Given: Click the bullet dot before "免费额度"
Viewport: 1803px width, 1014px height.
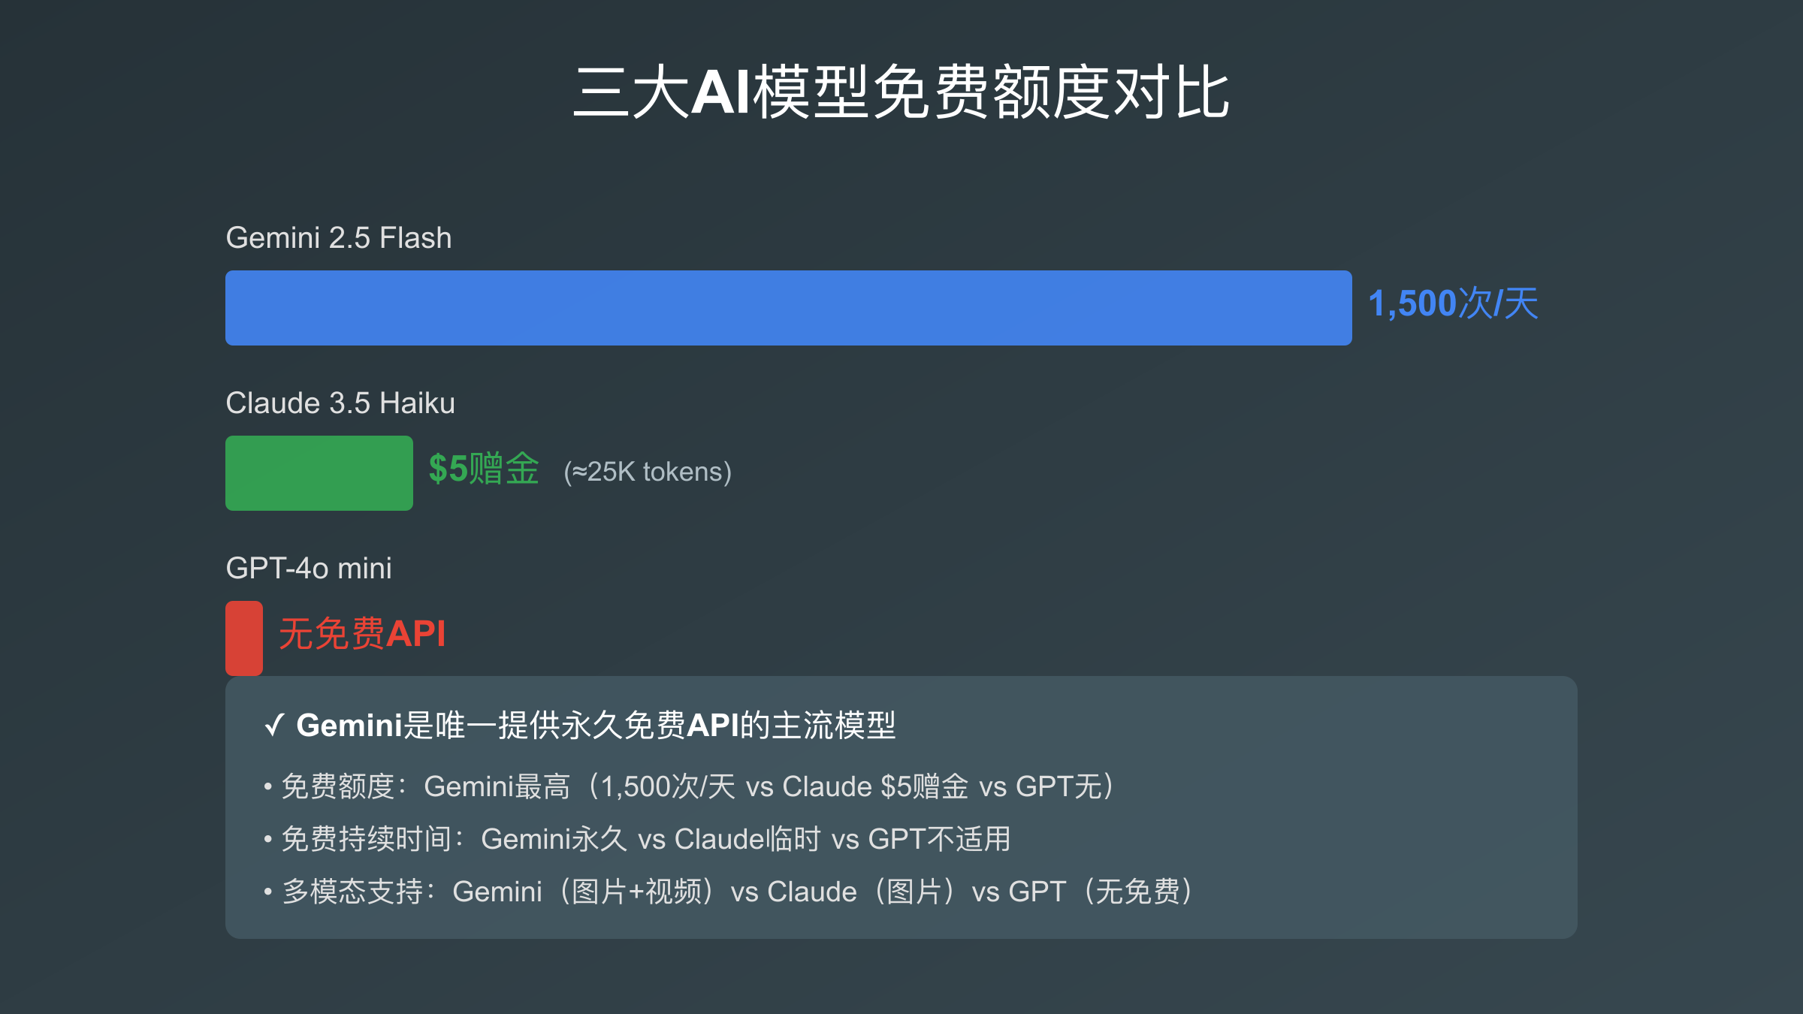Looking at the screenshot, I should pyautogui.click(x=268, y=787).
